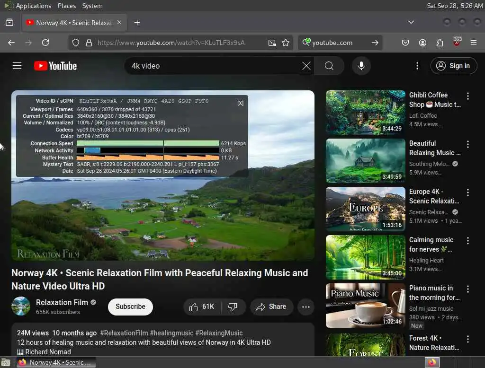The height and width of the screenshot is (368, 485).
Task: Bookmark this page with the star icon
Action: pos(286,43)
